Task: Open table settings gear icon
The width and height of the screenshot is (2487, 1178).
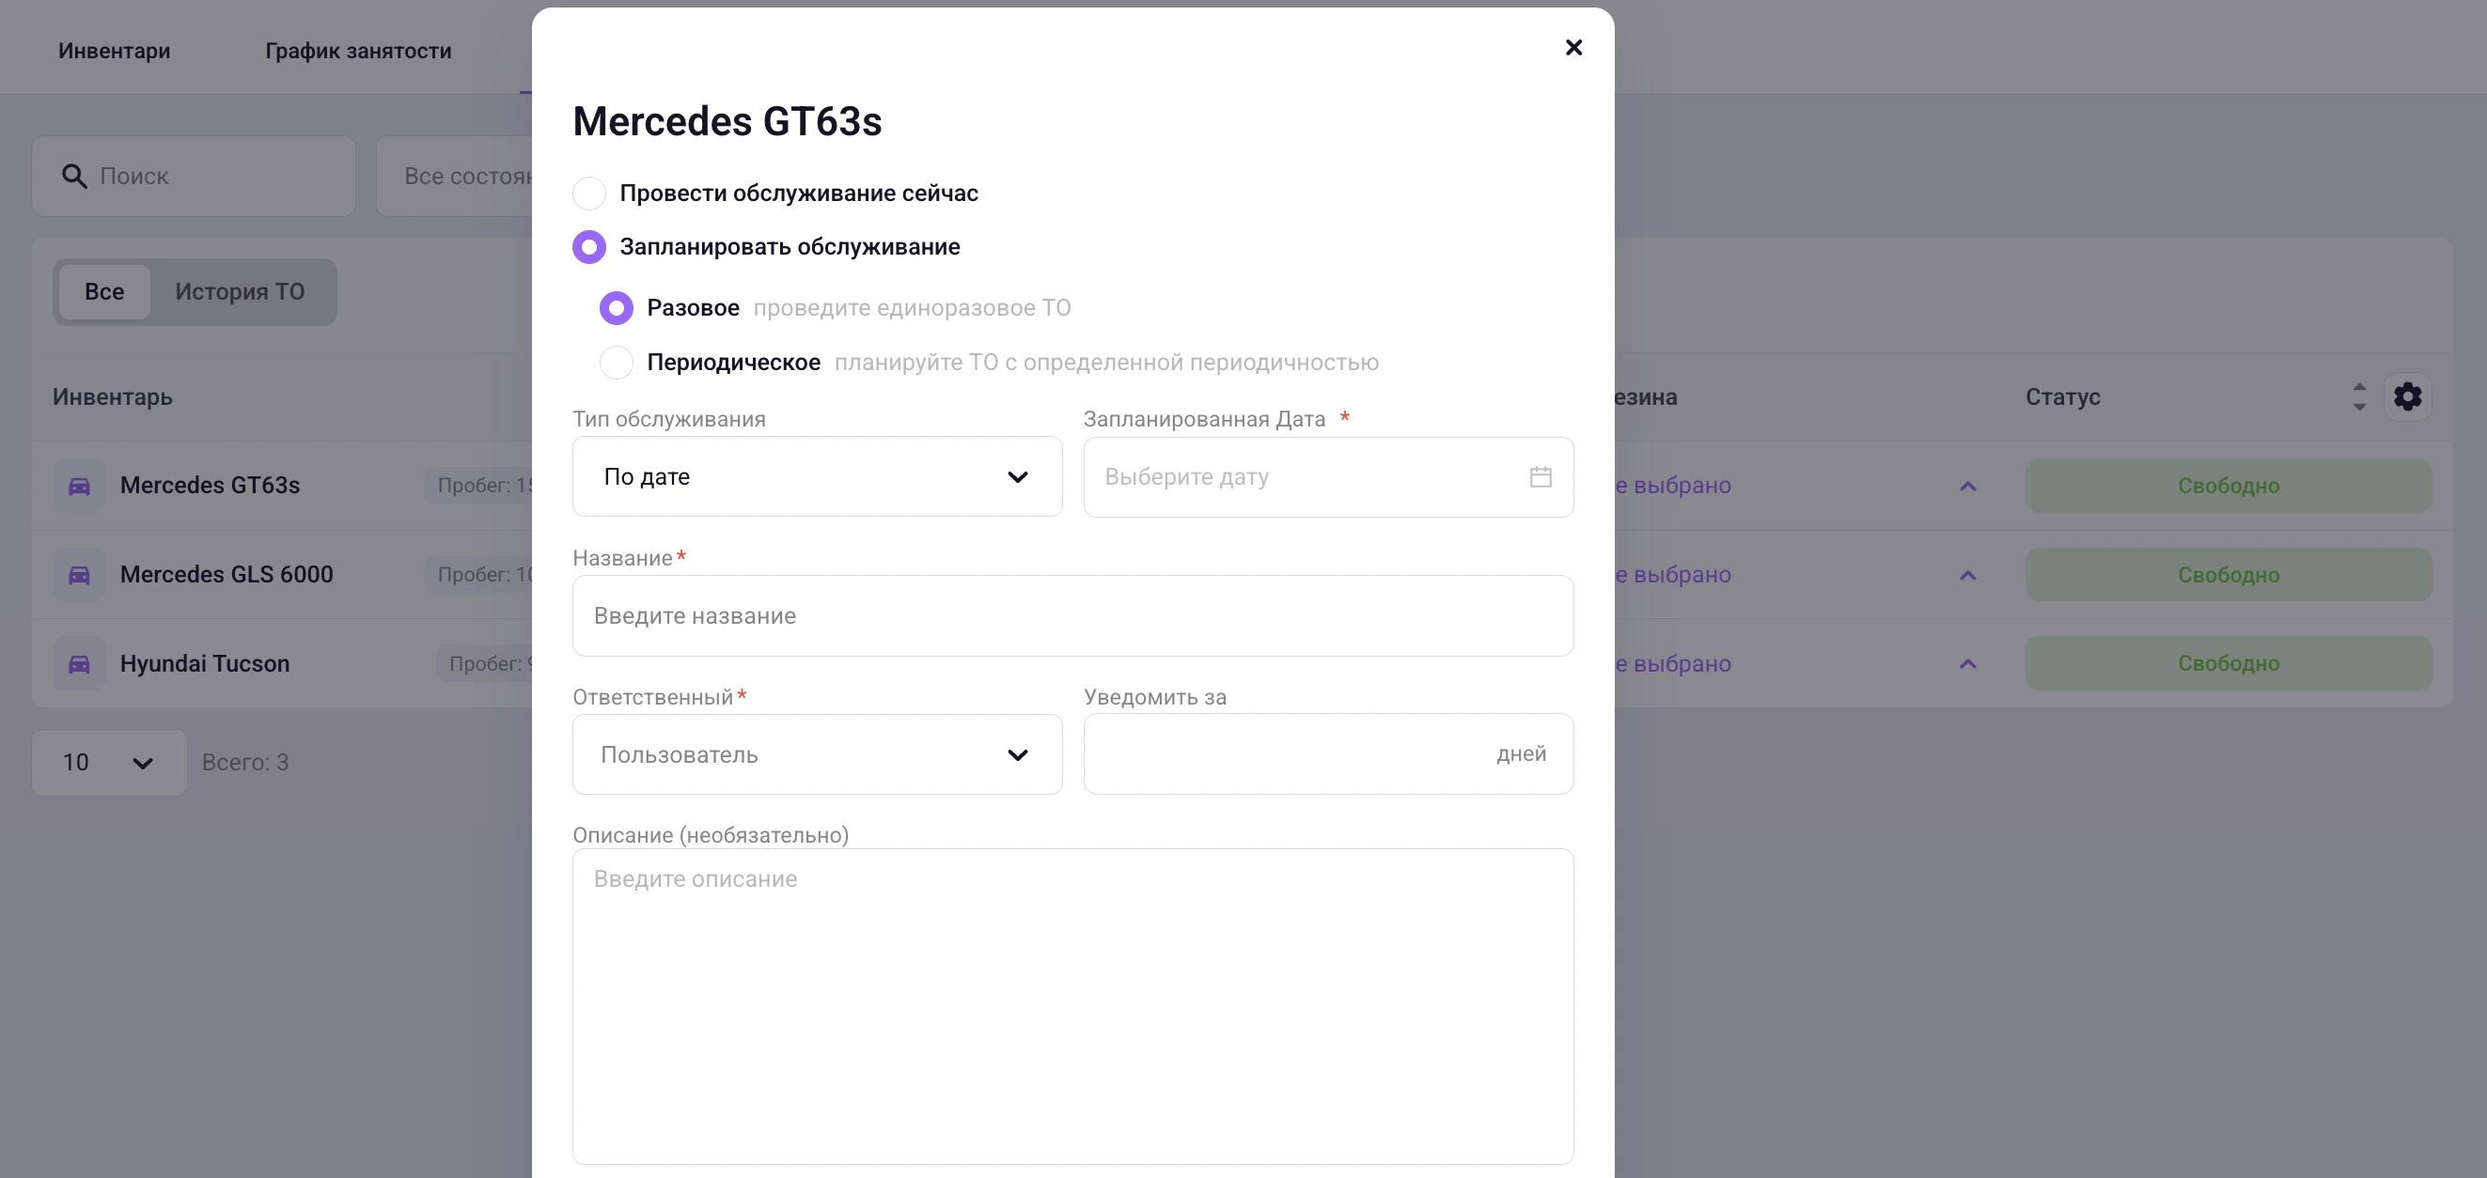Action: 2407,396
